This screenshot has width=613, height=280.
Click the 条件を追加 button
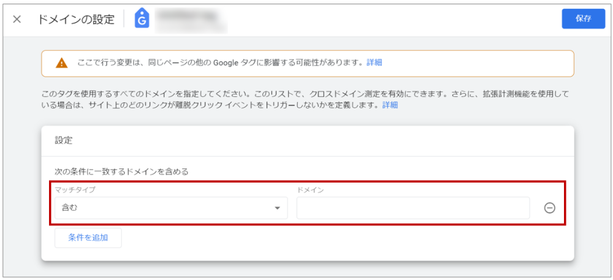(88, 238)
